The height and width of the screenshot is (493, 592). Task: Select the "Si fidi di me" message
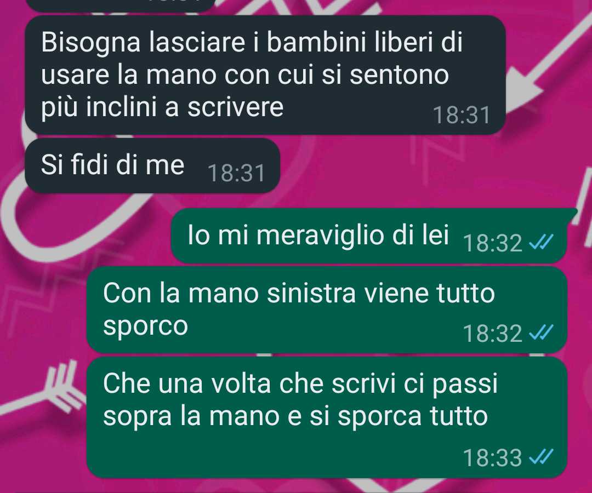tap(152, 165)
